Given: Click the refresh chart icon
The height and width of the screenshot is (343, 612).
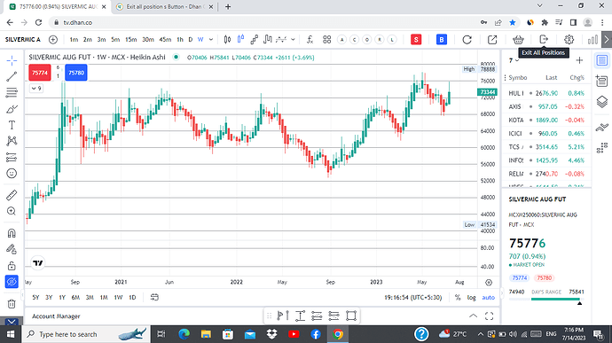Looking at the screenshot, I should (x=467, y=39).
